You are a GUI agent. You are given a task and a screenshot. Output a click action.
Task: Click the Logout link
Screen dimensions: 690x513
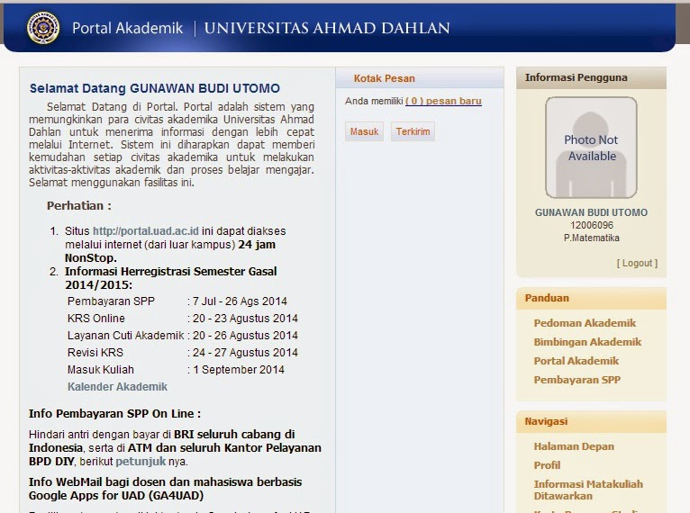[x=637, y=263]
